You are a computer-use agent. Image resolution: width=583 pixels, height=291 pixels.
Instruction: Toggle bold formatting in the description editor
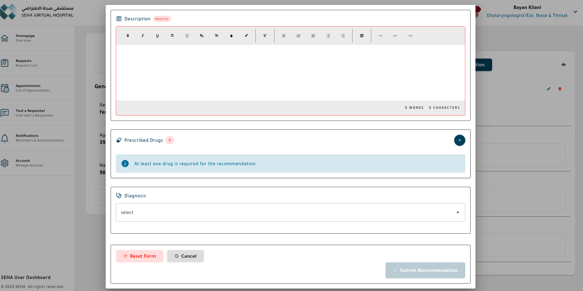coord(128,36)
